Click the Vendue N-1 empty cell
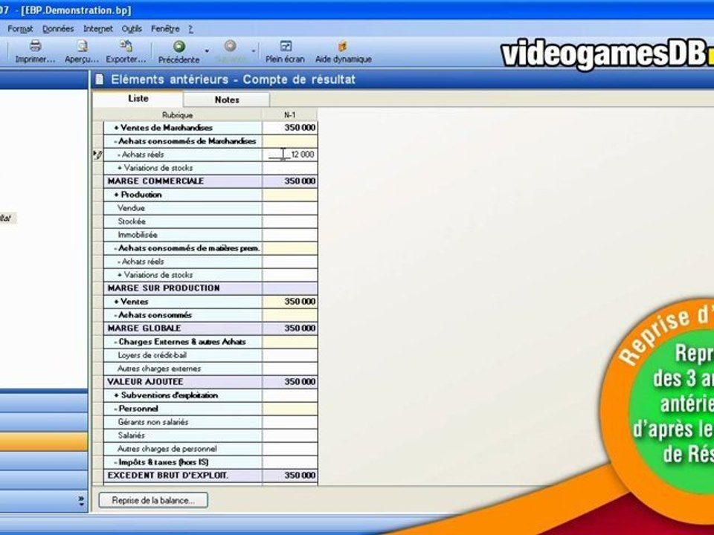 pos(290,208)
